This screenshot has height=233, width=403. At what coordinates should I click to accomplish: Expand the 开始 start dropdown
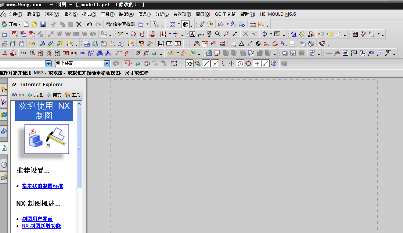coord(19,24)
